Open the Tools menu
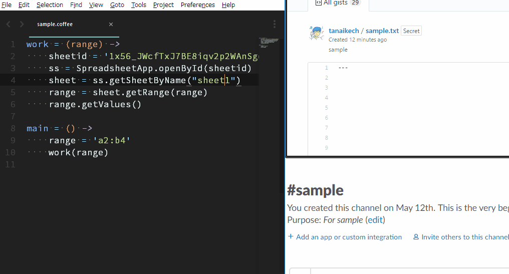Viewport: 509px width, 274px height. pos(139,5)
